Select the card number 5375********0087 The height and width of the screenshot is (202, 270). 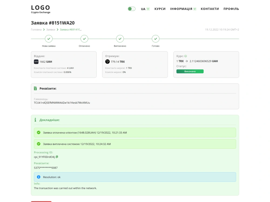[46, 168]
